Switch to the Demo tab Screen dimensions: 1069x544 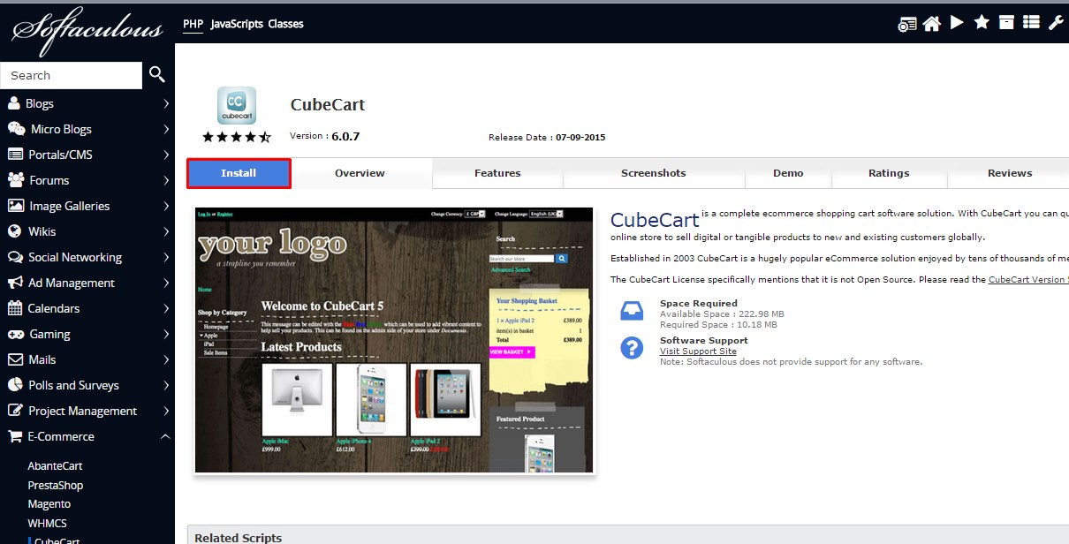click(788, 173)
